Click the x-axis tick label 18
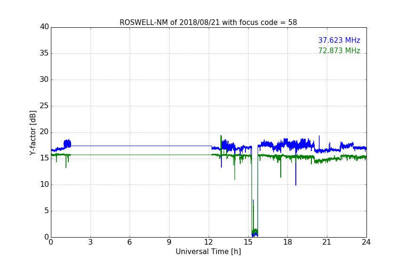The height and width of the screenshot is (271, 407). (x=287, y=242)
